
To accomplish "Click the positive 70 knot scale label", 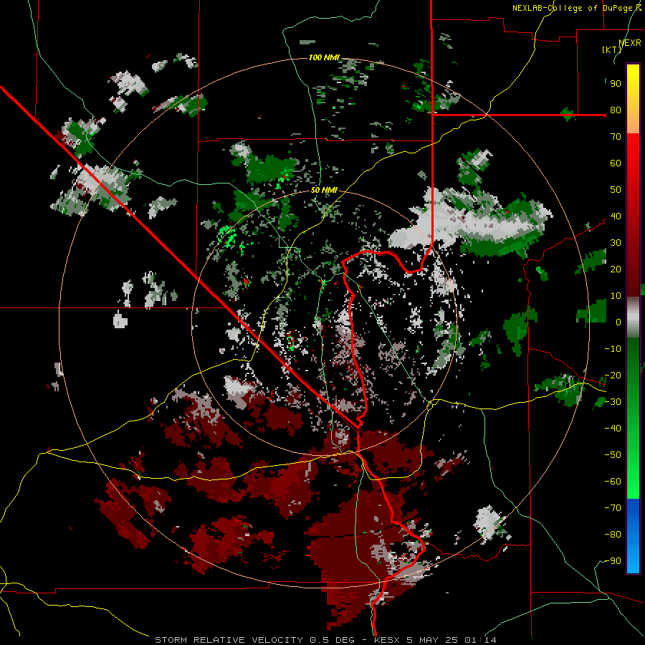I will tap(616, 137).
